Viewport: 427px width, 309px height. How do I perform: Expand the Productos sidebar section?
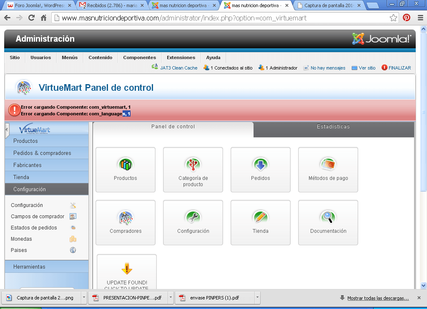tap(47, 141)
